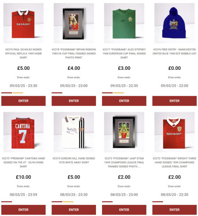Click the #2379 Paul Scholes title link

(23, 53)
